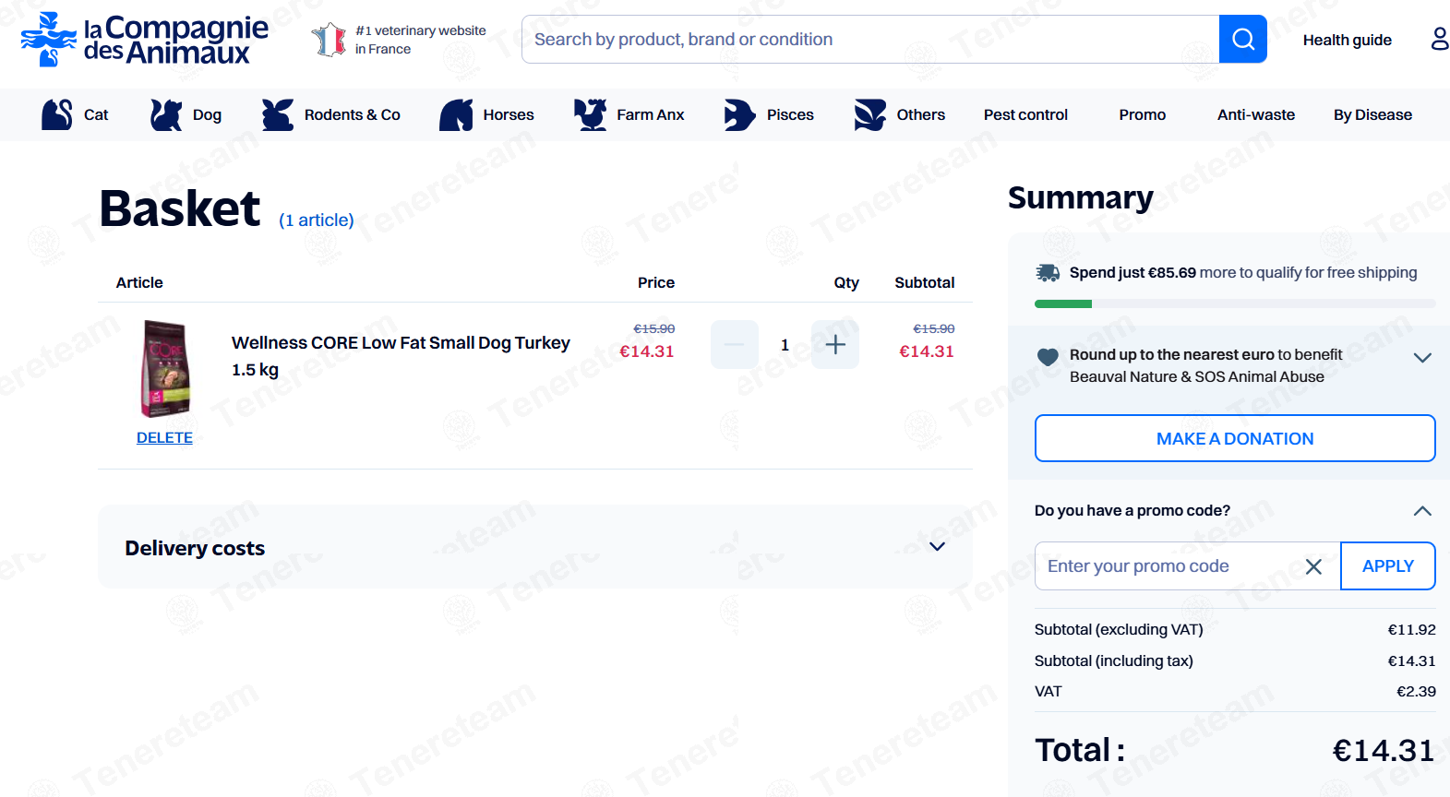Click the blue search magnifier button
Image resolution: width=1450 pixels, height=797 pixels.
1242,39
